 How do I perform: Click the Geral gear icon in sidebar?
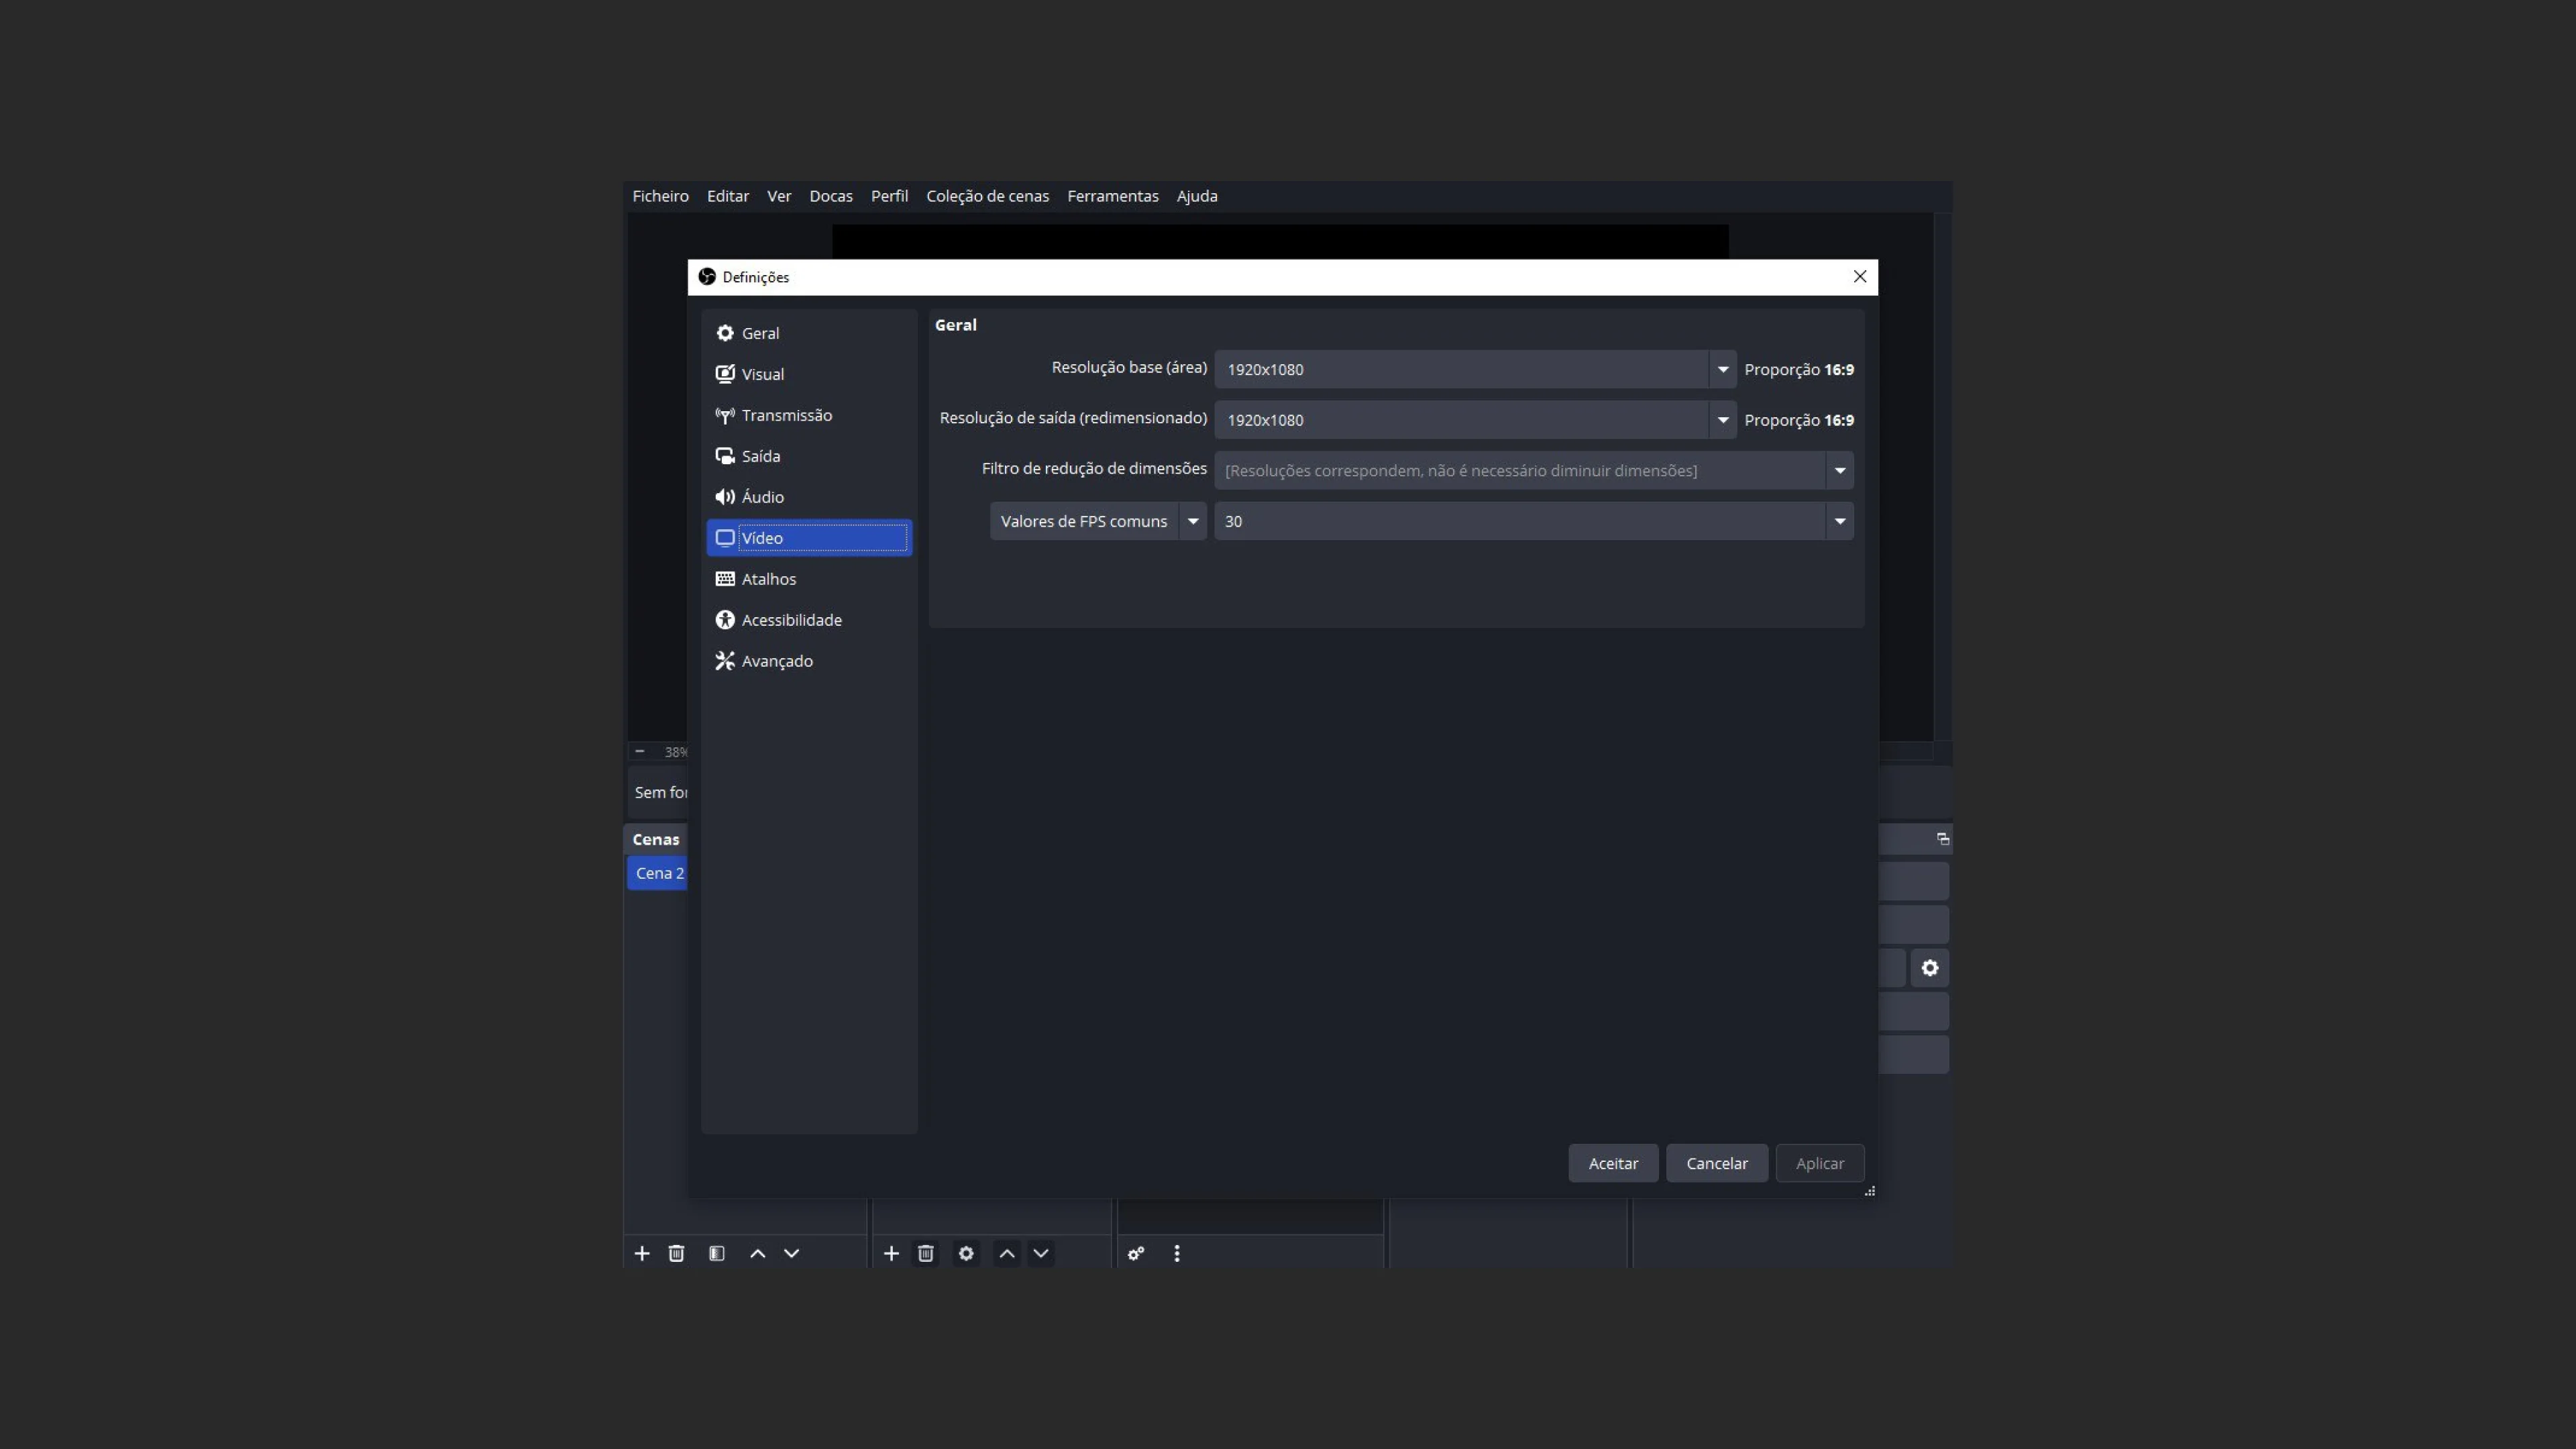pyautogui.click(x=725, y=333)
